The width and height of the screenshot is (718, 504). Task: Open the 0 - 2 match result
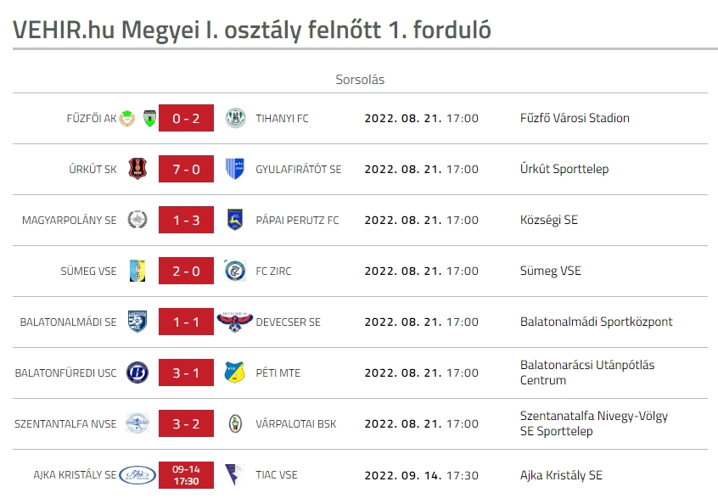pos(186,118)
